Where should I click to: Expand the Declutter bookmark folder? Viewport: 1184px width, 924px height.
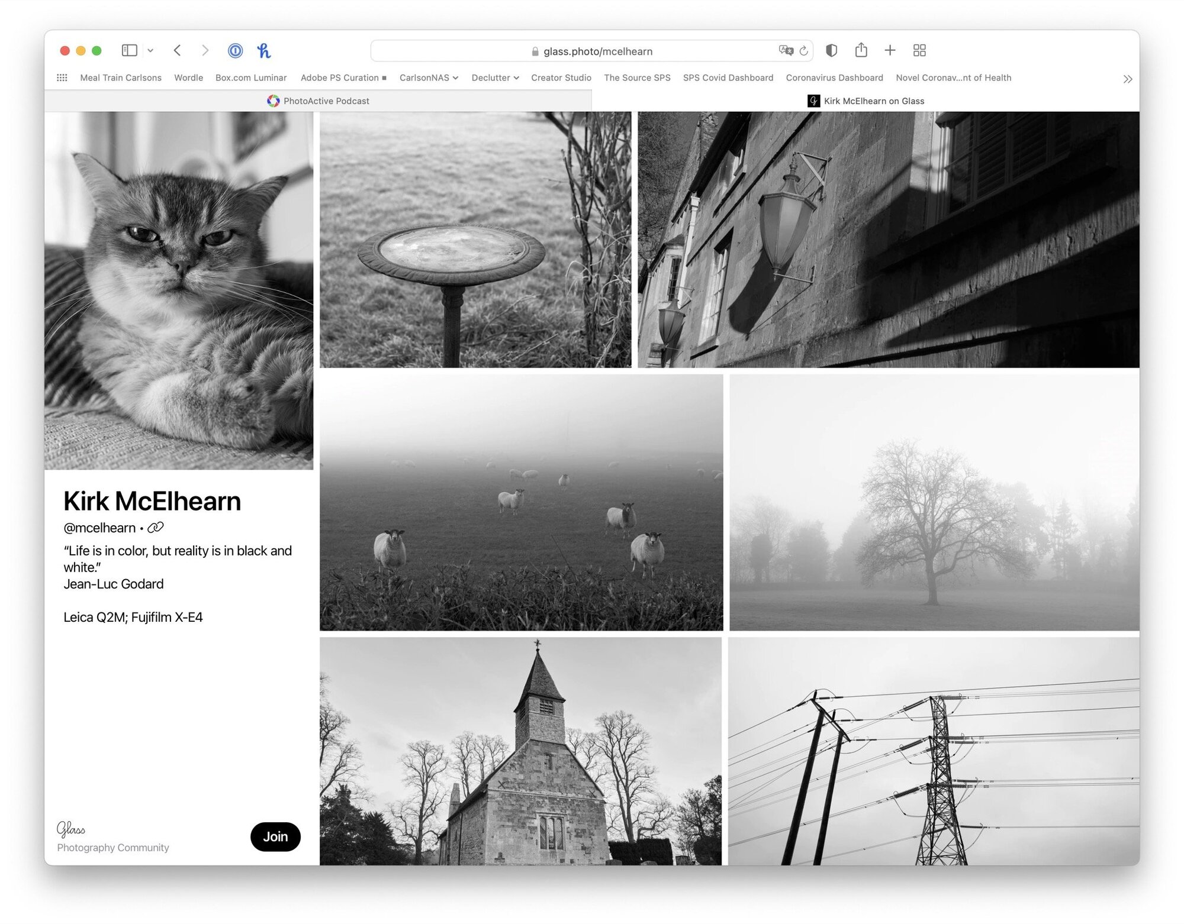tap(495, 77)
